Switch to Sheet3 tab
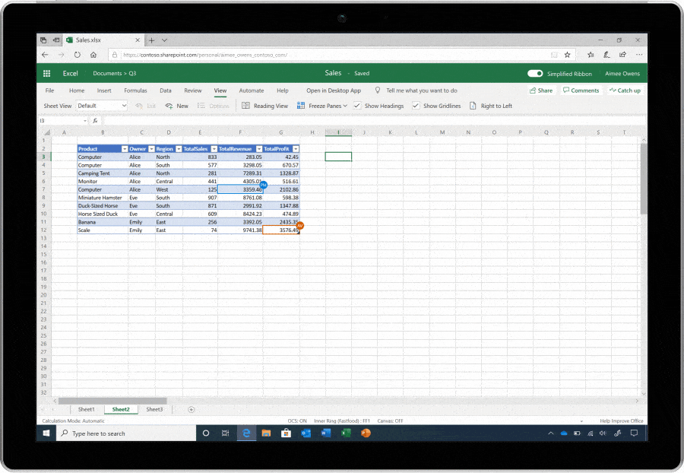Screen dimensions: 684x473 point(154,409)
